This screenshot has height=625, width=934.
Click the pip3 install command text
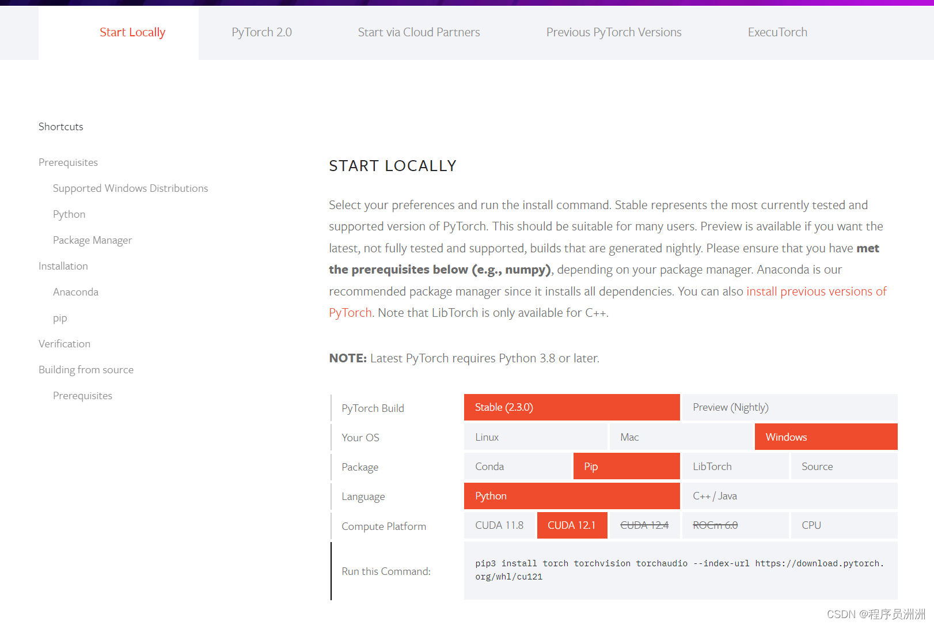coord(679,570)
